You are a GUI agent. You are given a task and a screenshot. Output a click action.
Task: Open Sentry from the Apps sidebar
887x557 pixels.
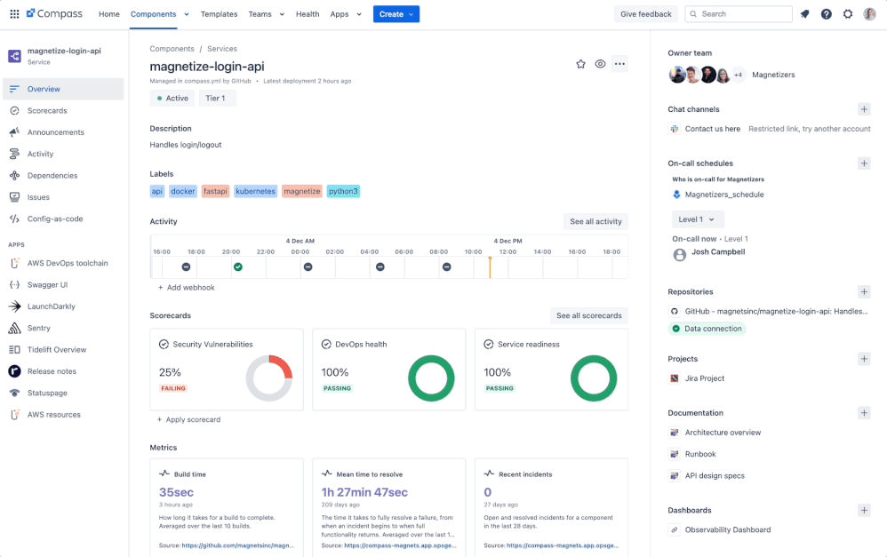[40, 328]
